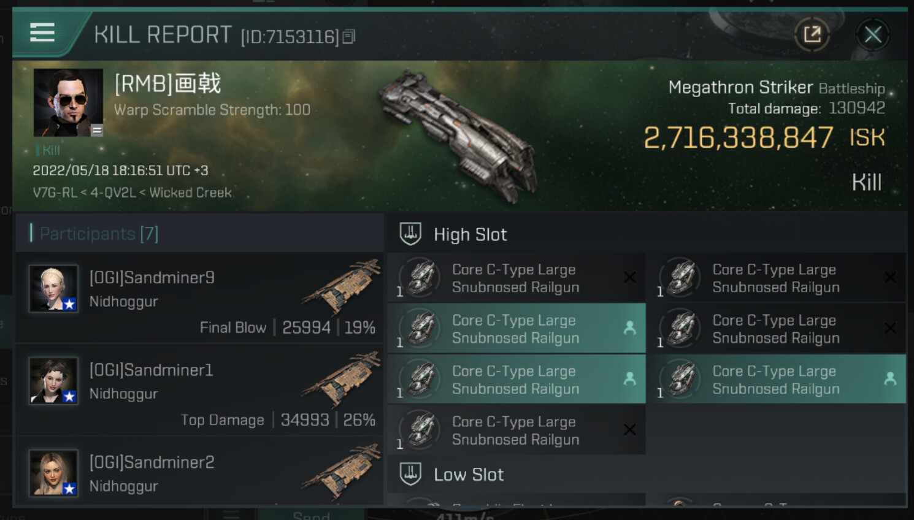Click the share kill report icon
This screenshot has height=520, width=914.
tap(812, 34)
